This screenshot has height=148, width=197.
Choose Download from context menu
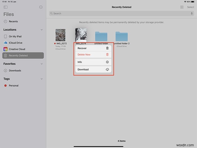pos(93,69)
